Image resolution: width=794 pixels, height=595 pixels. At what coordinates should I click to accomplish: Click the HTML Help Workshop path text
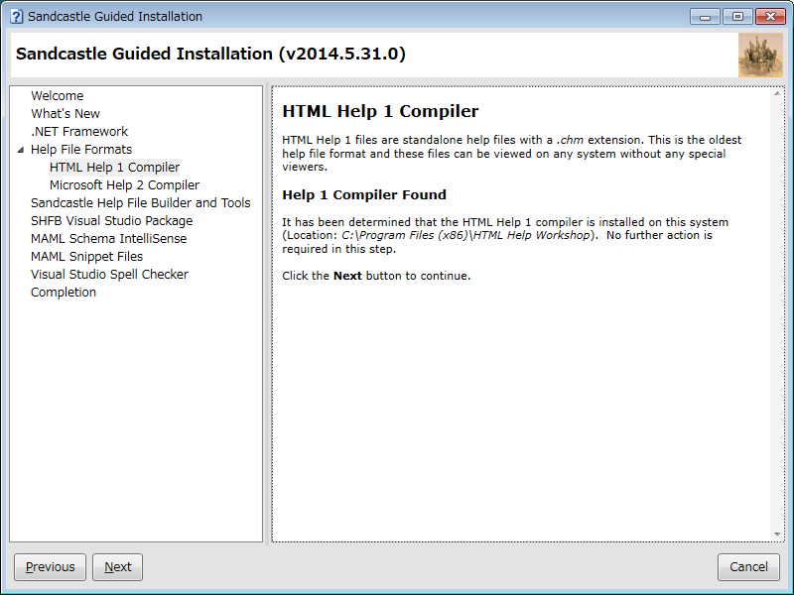coord(465,235)
